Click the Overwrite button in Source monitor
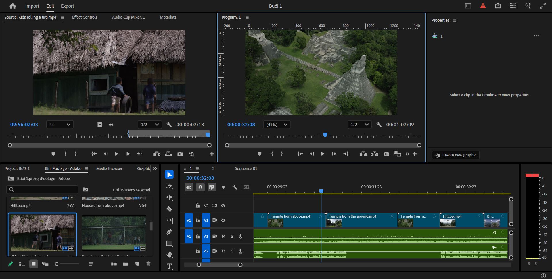 168,154
